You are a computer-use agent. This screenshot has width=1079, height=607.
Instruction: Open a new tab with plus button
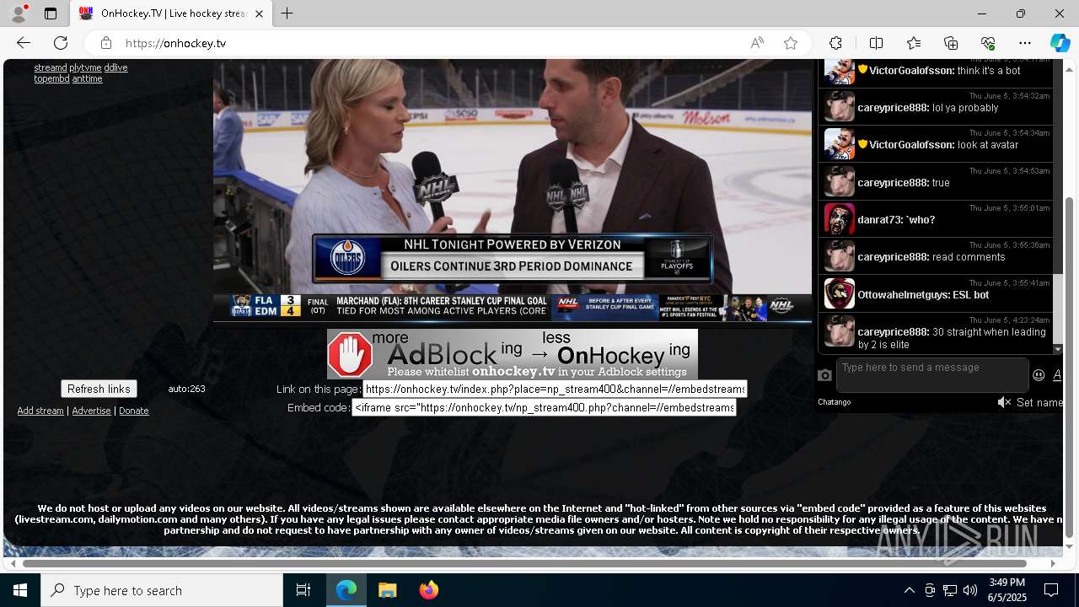point(287,13)
